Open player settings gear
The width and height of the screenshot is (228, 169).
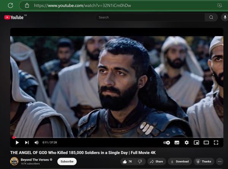tap(187, 142)
